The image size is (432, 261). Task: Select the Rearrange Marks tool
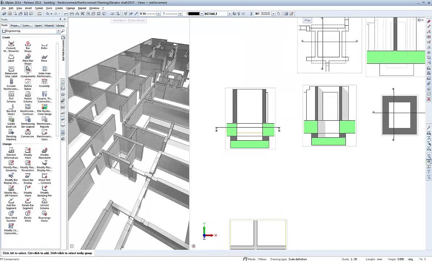coord(44,216)
